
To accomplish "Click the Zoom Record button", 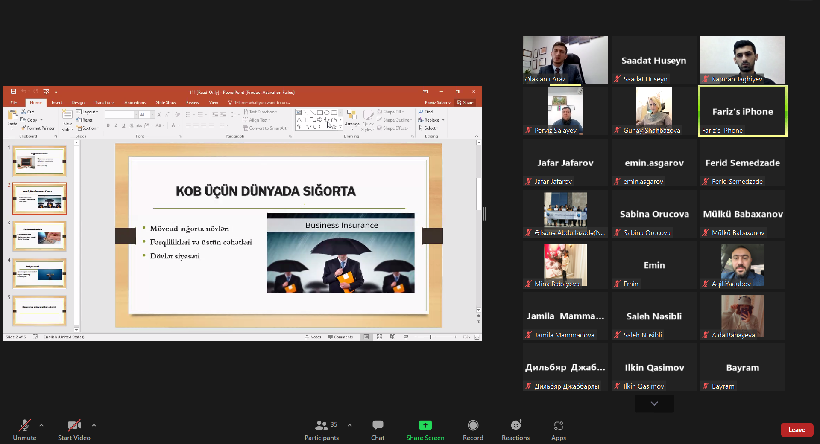I will click(473, 430).
